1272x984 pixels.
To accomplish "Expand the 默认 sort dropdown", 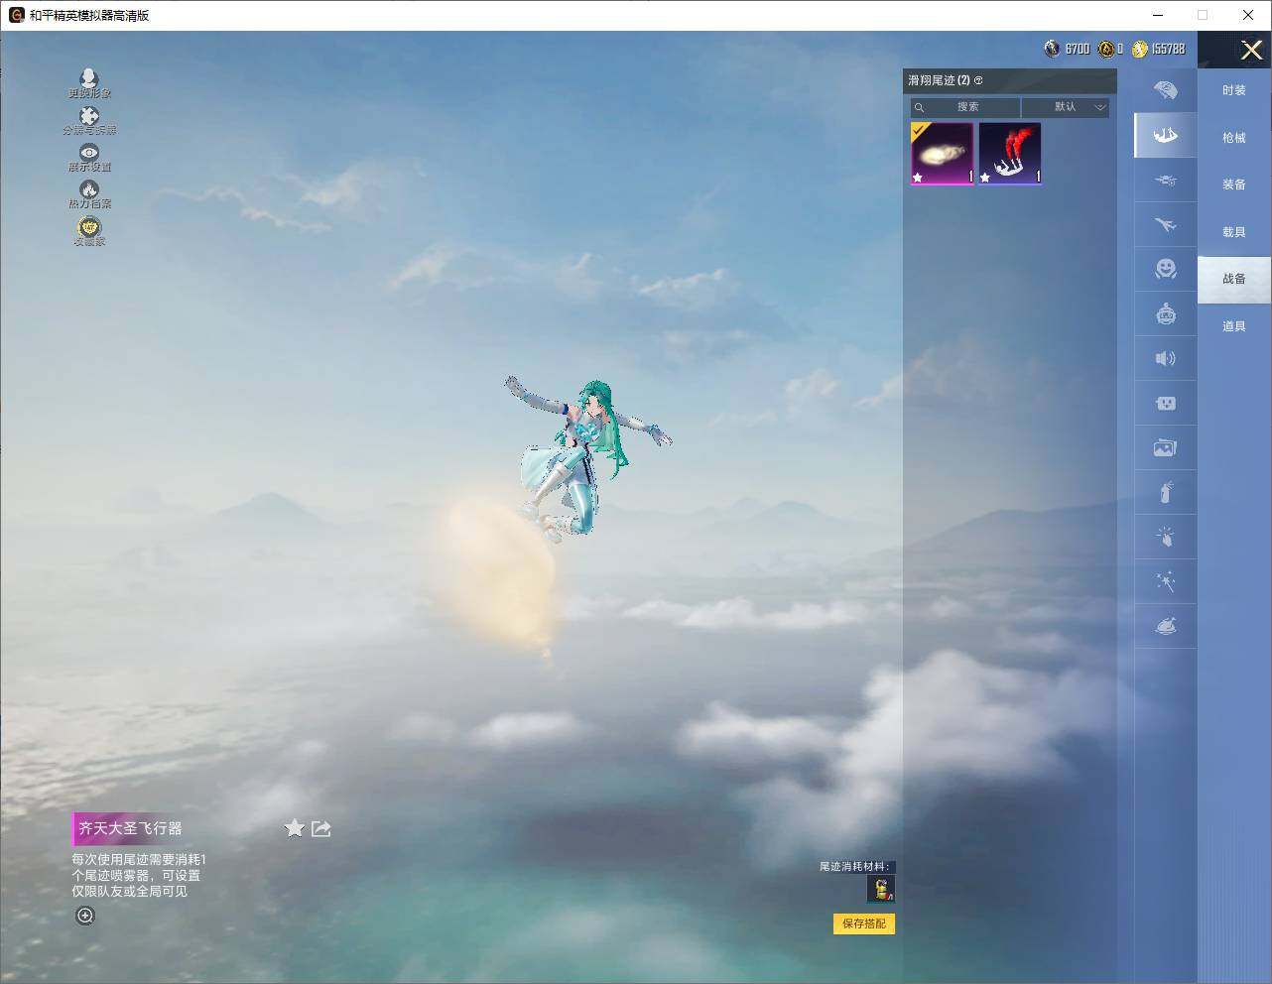I will pyautogui.click(x=1066, y=107).
